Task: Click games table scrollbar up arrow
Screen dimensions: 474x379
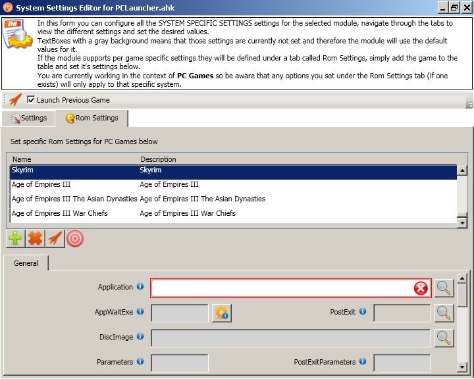Action: point(462,170)
